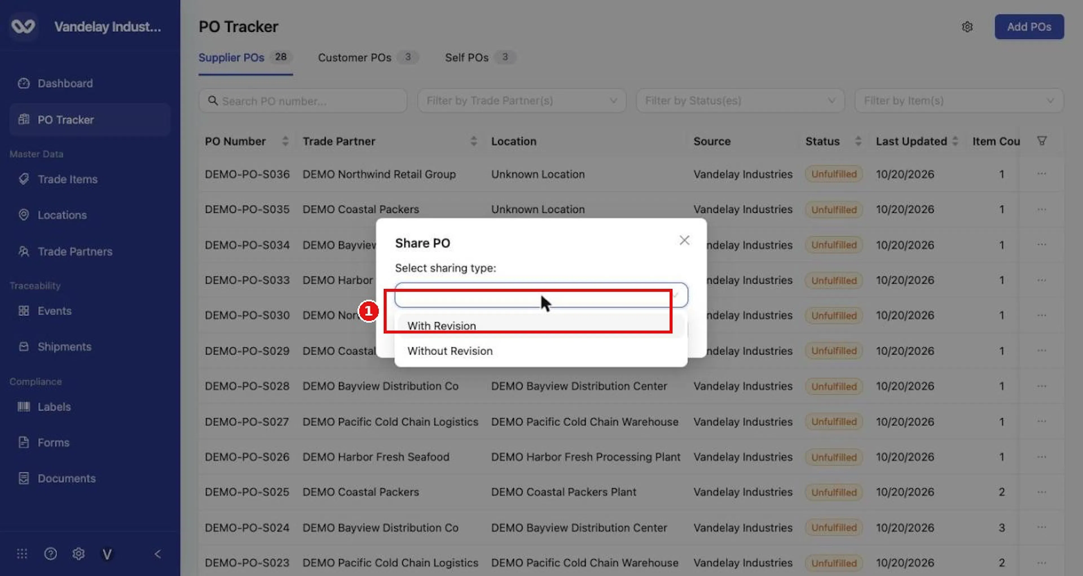Screen dimensions: 1083x576
Task: Open Labels under Compliance
Action: pyautogui.click(x=54, y=407)
